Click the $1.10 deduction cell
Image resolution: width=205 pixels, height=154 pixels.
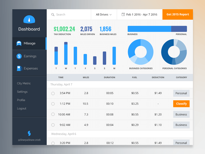[x=158, y=125]
